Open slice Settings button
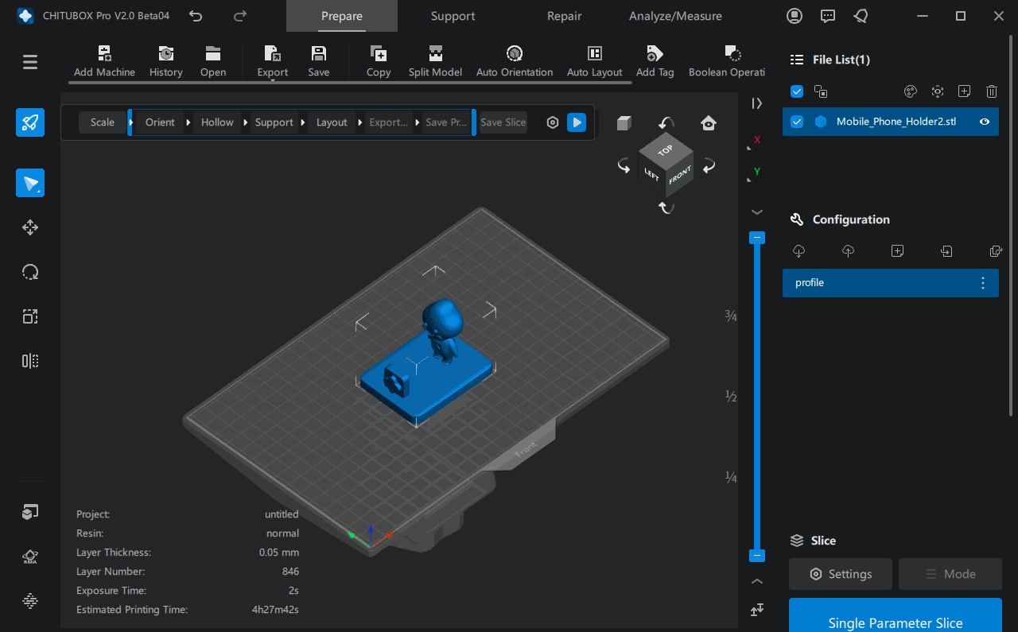Viewport: 1018px width, 632px height. 841,574
